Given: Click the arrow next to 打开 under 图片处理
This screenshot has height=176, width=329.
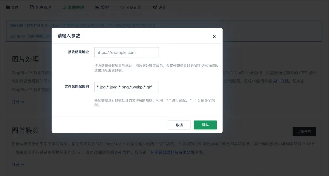Looking at the screenshot, I should click(22, 102).
